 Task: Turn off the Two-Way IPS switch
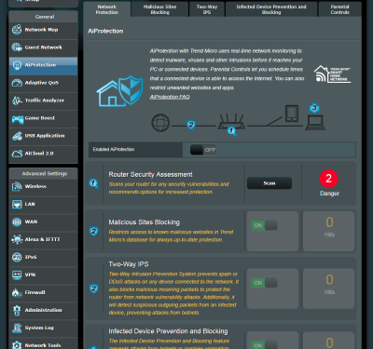click(265, 283)
